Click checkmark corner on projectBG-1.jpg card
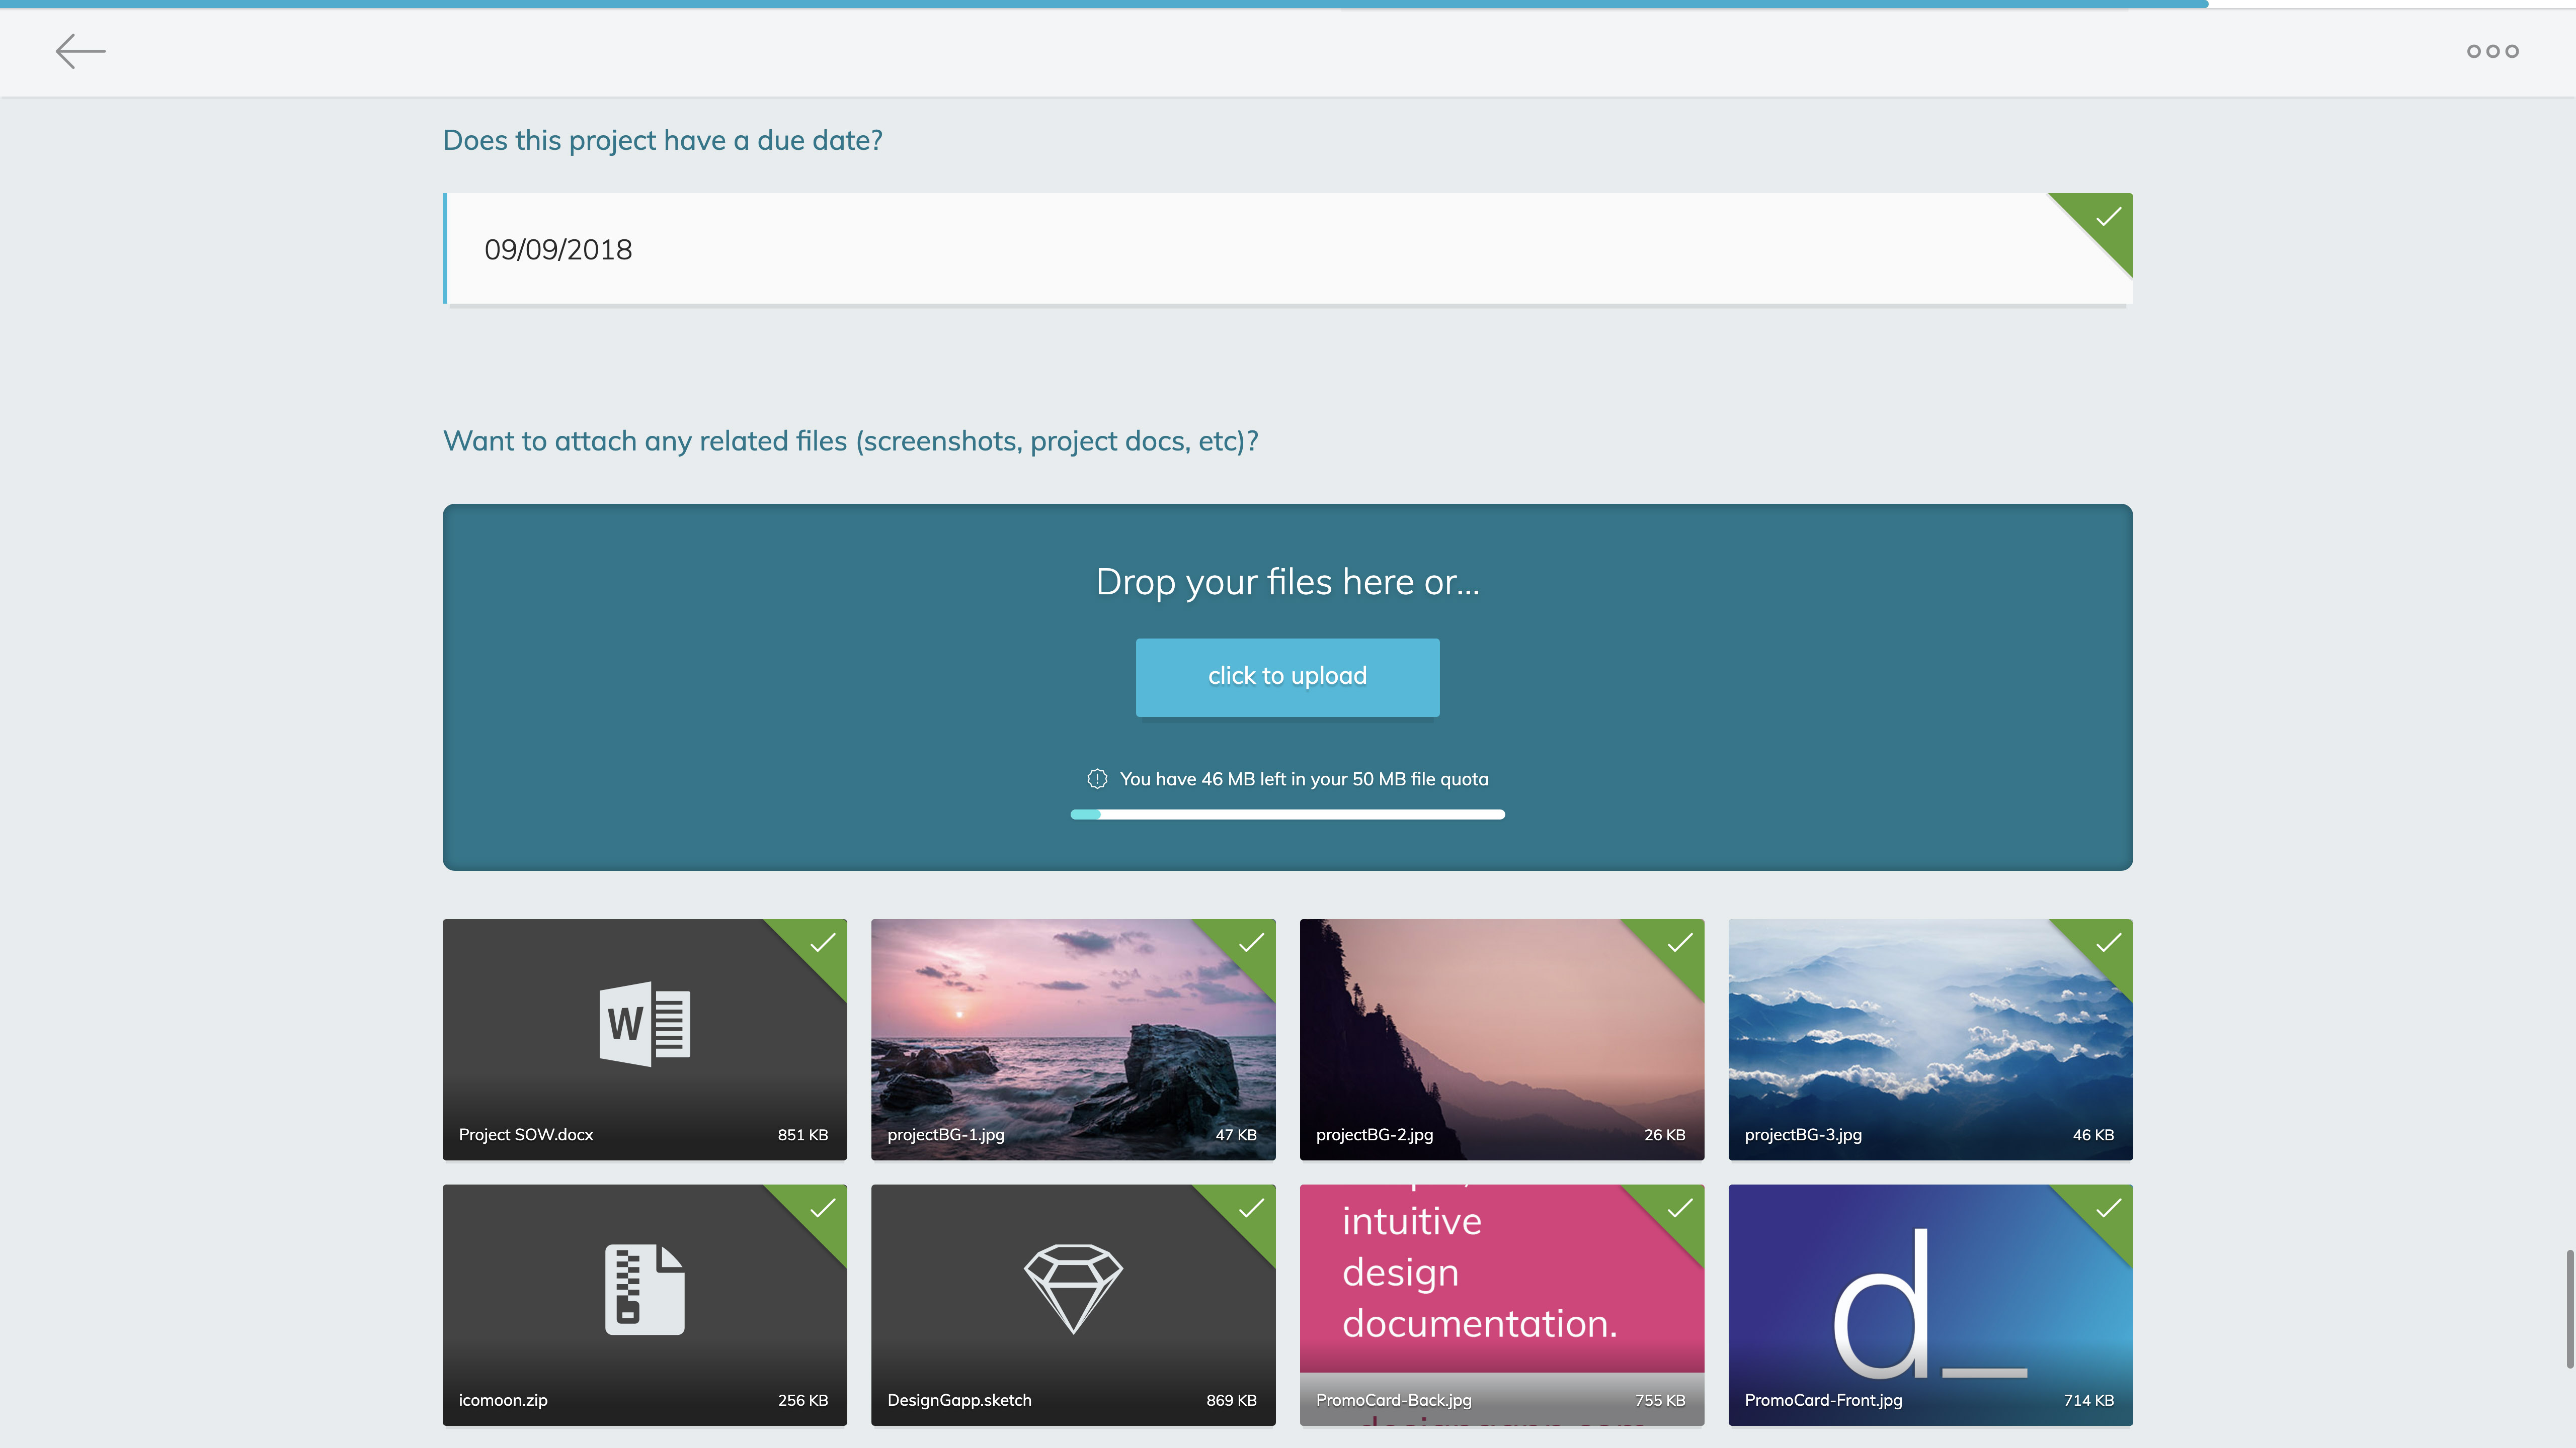The image size is (2576, 1448). (x=1250, y=943)
